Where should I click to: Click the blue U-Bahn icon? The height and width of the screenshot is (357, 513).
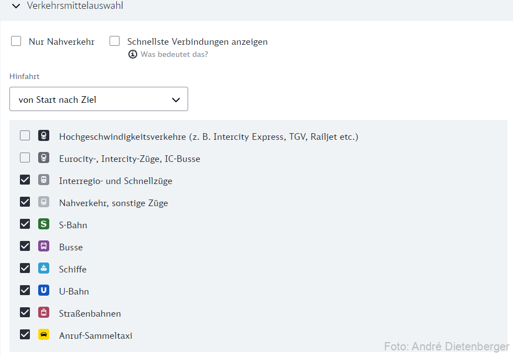tap(44, 290)
